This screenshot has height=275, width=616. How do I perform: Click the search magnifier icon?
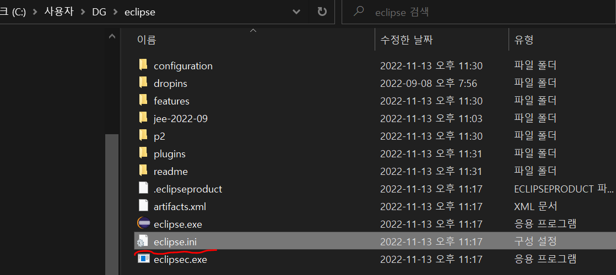pos(358,12)
